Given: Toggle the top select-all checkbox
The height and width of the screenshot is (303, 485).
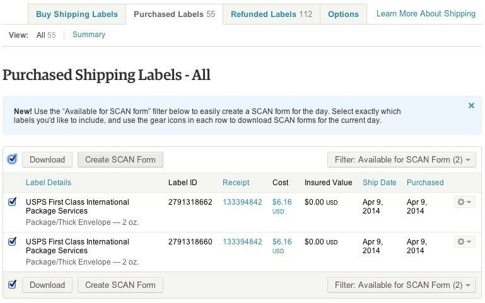Looking at the screenshot, I should click(12, 159).
